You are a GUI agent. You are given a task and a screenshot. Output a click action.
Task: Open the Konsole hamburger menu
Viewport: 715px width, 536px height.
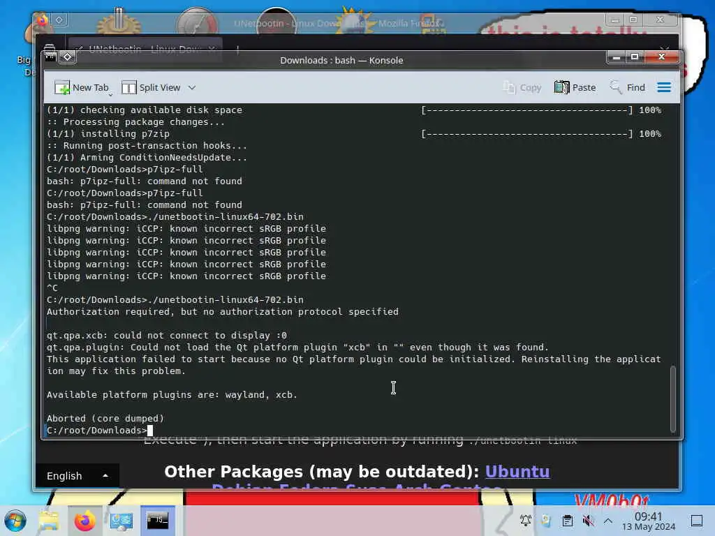[664, 87]
